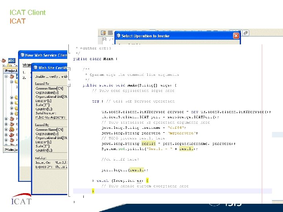The width and height of the screenshot is (283, 212).
Task: Click Common Name[CN] under Issued To
Action: 49,88
